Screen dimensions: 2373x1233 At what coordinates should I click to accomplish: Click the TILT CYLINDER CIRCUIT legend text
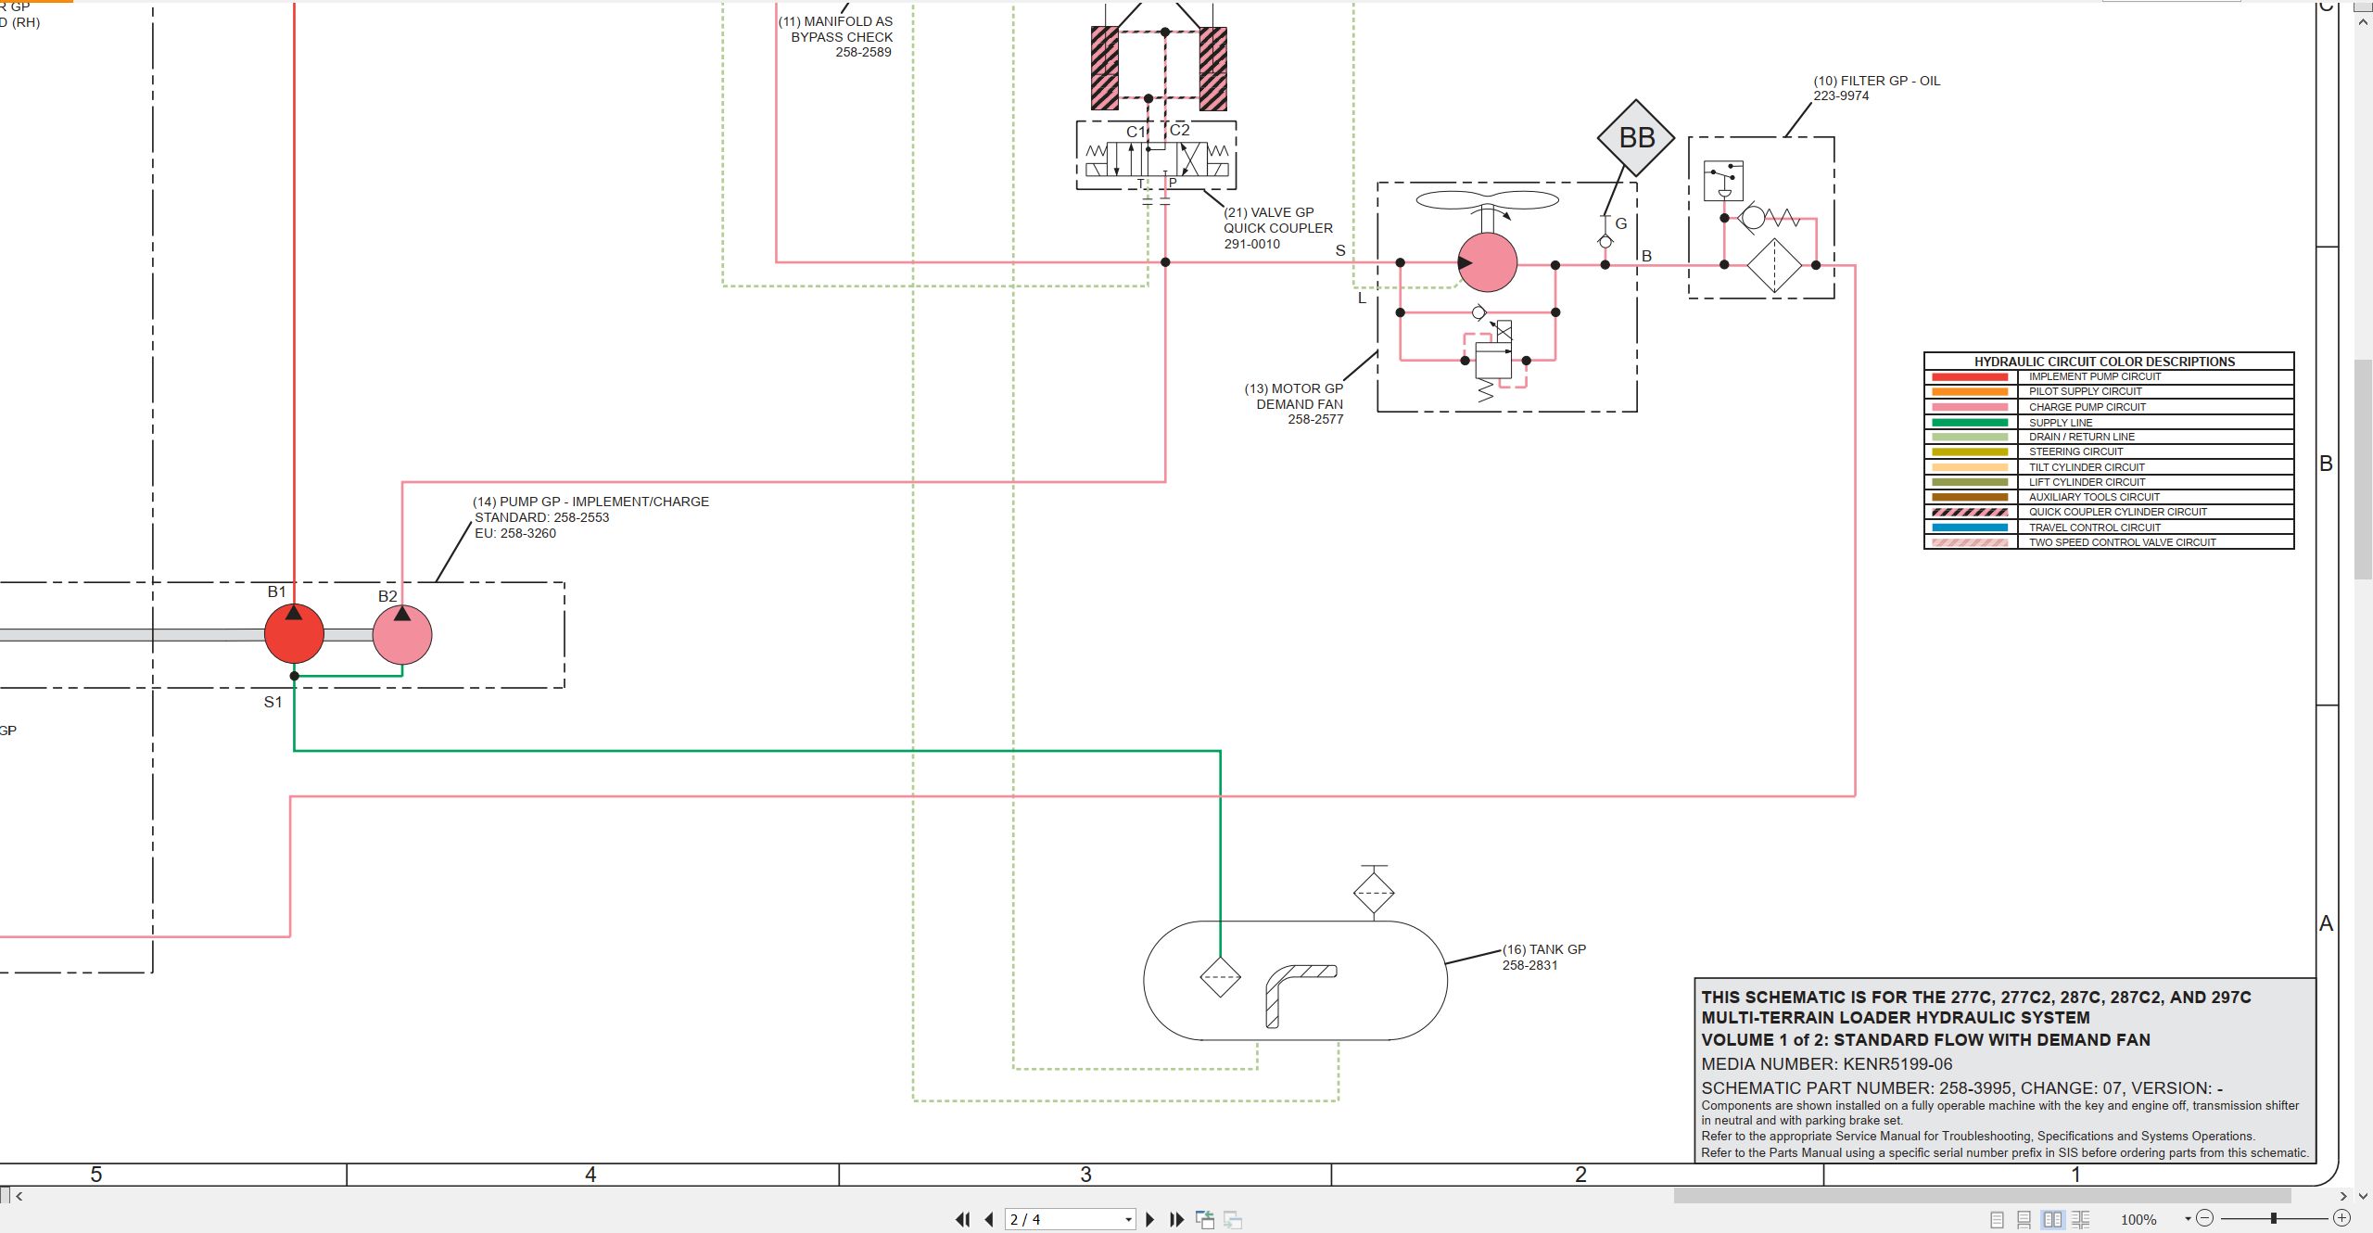point(2087,467)
